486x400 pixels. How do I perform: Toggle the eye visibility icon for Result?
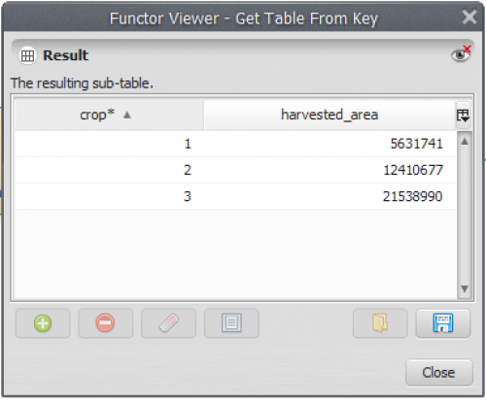click(x=461, y=54)
